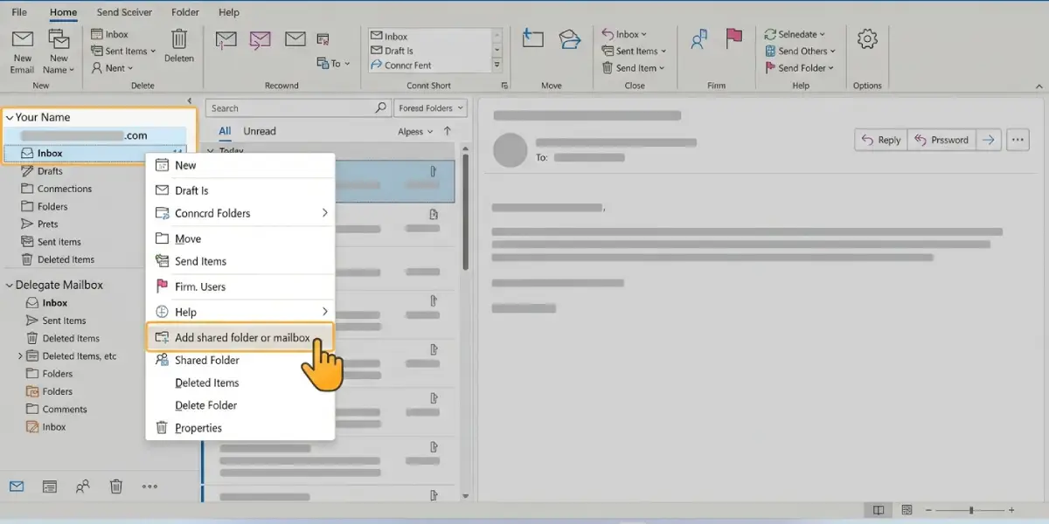Open the Forred Folders dropdown
The width and height of the screenshot is (1049, 524).
coord(430,108)
